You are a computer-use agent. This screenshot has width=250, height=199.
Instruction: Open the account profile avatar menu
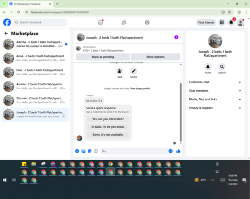coord(240,22)
